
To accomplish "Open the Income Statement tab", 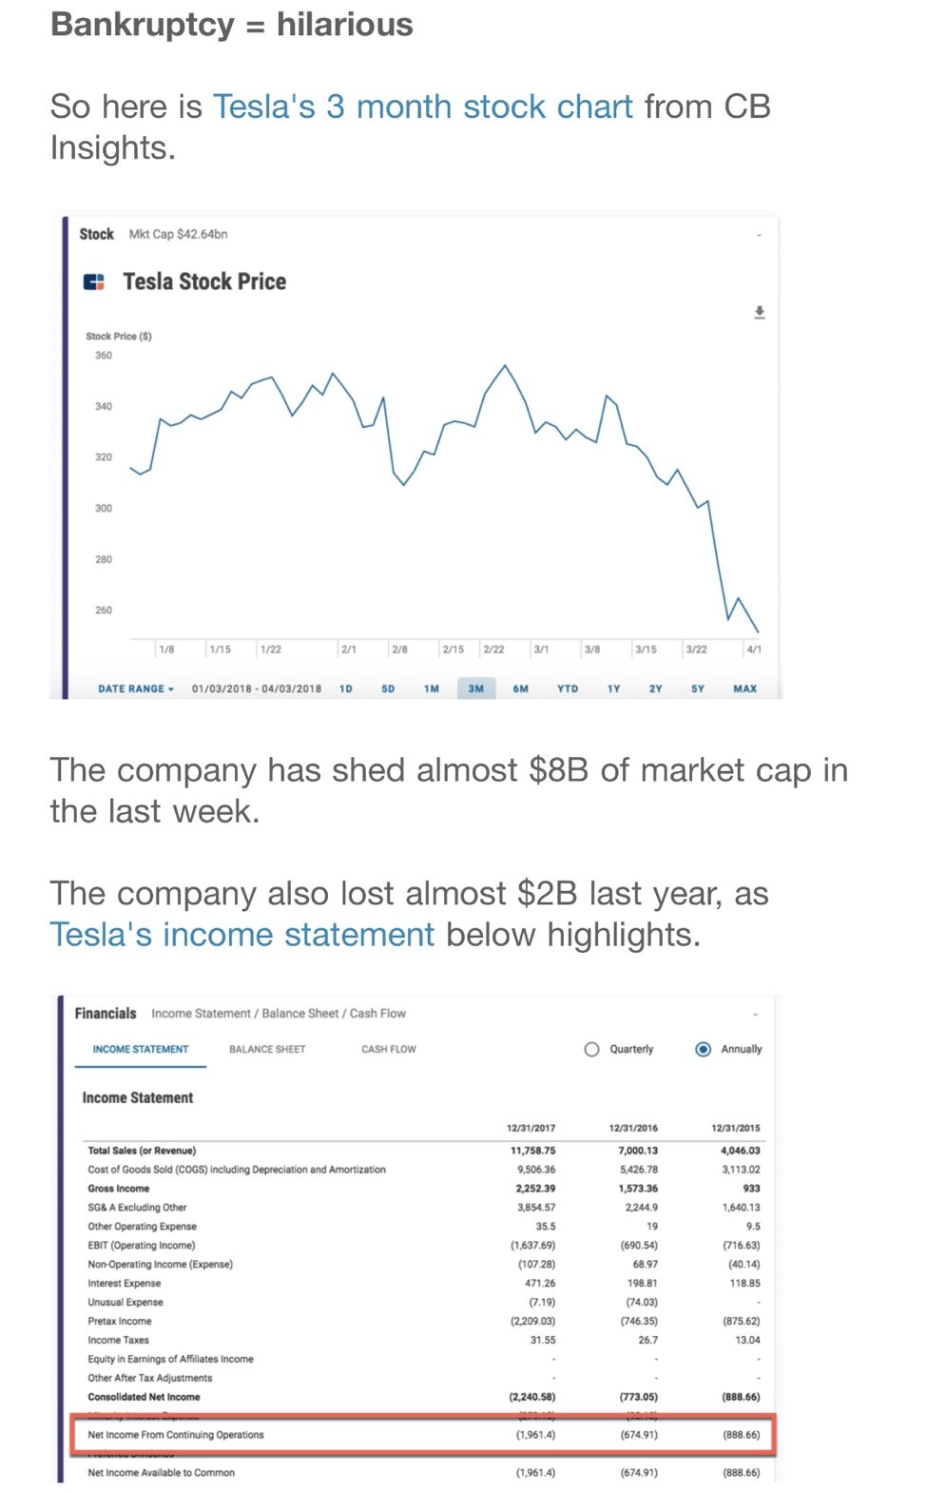I will coord(141,1049).
